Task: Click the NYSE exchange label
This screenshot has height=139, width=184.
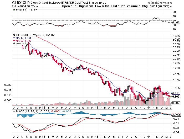Action: pos(103,3)
